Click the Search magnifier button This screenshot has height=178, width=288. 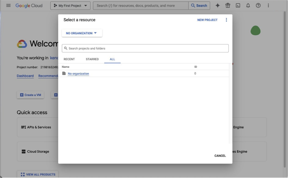(x=199, y=5)
